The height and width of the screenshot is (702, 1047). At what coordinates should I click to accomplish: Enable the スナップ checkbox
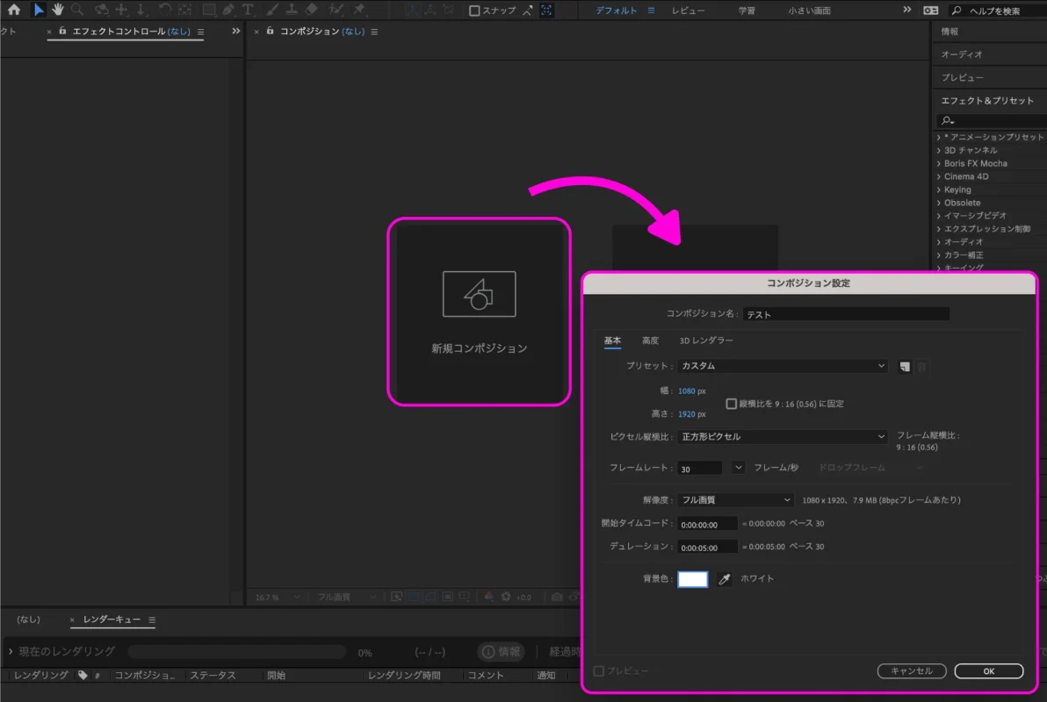tap(474, 11)
